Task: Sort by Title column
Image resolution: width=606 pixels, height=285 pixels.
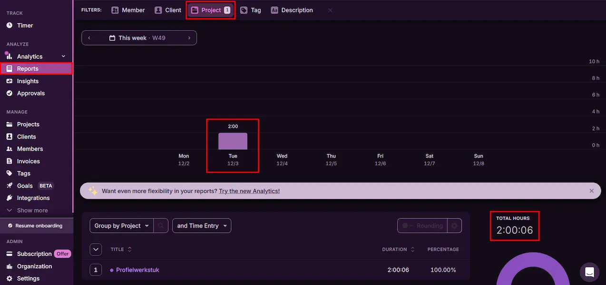Action: click(121, 249)
